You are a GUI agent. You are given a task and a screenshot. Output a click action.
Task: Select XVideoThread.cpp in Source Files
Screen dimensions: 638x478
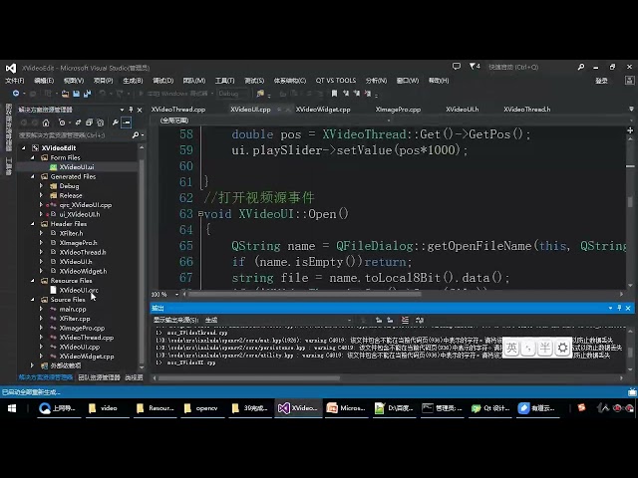(86, 338)
